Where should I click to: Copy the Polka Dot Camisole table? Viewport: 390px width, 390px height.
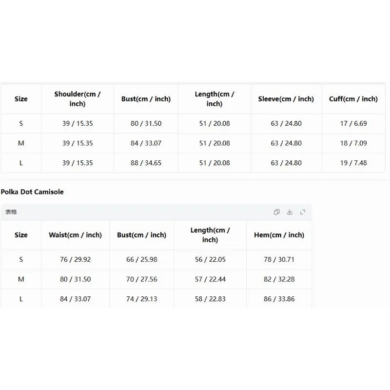(x=276, y=212)
